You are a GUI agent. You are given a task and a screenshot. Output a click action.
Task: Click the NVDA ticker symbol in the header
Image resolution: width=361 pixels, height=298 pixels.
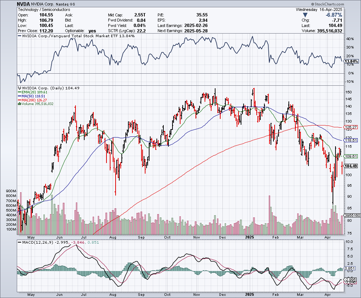point(23,4)
